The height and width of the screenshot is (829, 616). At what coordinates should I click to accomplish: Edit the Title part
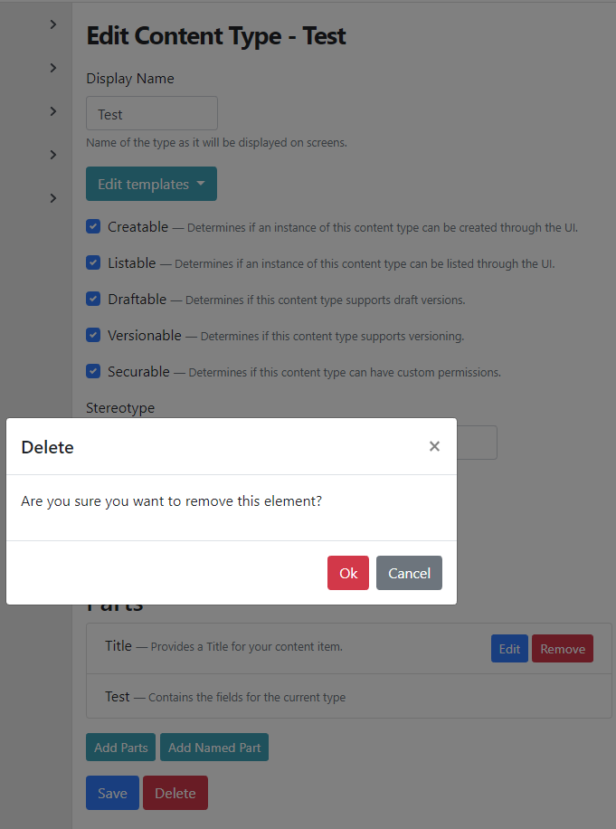tap(509, 648)
